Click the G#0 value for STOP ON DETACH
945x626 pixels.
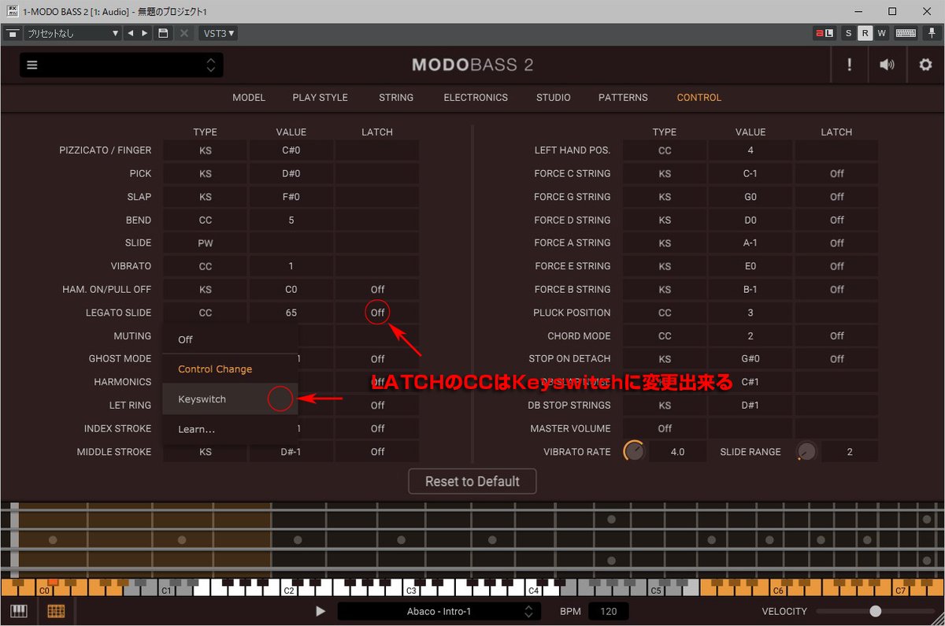click(x=750, y=359)
